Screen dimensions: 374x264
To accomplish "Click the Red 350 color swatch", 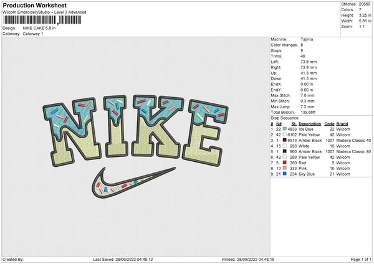I will [285, 163].
